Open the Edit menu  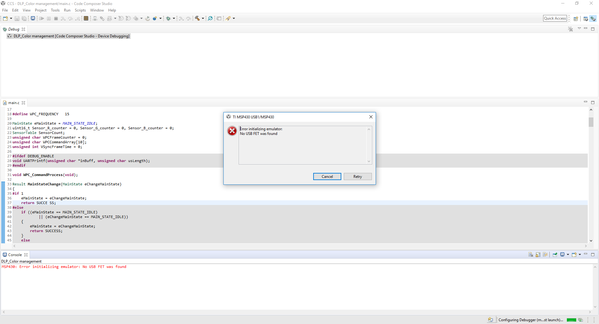pyautogui.click(x=15, y=10)
